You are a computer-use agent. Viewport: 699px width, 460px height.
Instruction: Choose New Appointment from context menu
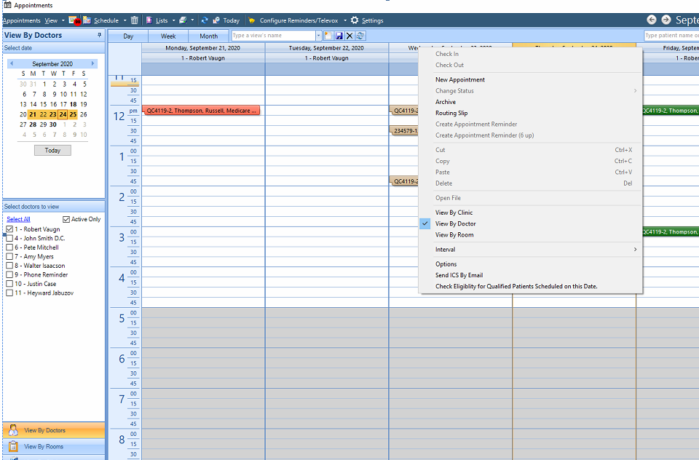460,80
